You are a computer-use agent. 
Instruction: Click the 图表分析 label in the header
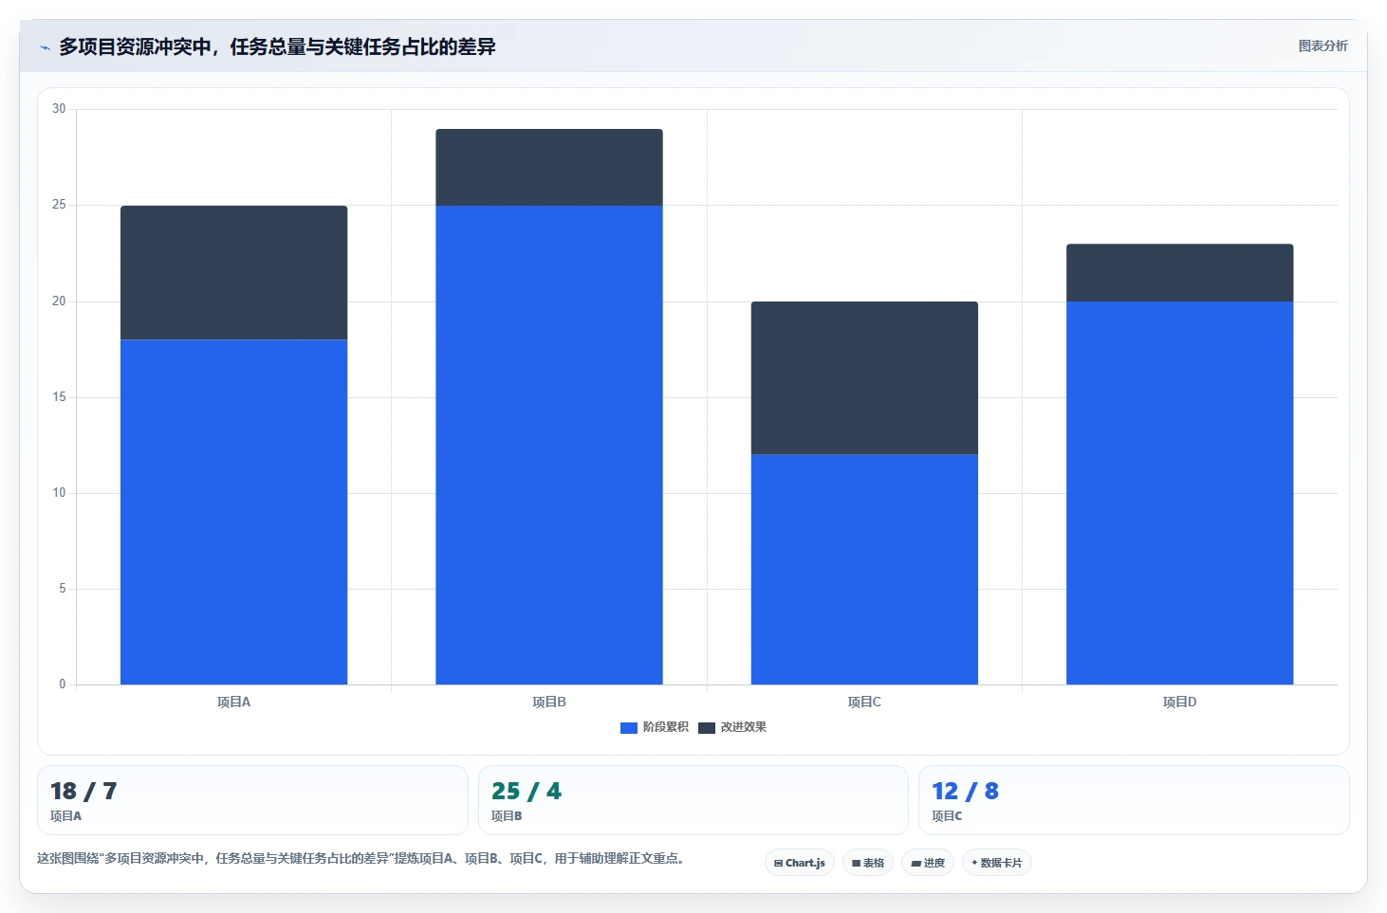pyautogui.click(x=1322, y=46)
